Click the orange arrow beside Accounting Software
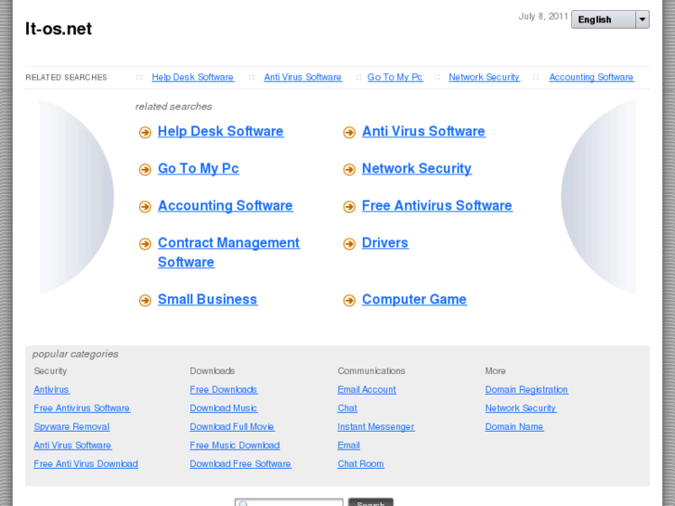The width and height of the screenshot is (675, 506). (x=145, y=207)
